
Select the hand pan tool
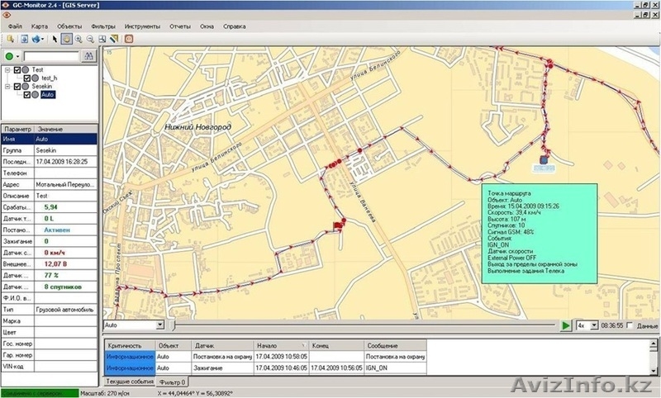(67, 39)
